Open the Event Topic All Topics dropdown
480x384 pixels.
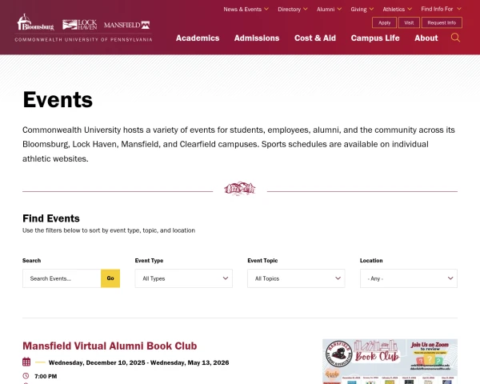pyautogui.click(x=296, y=278)
